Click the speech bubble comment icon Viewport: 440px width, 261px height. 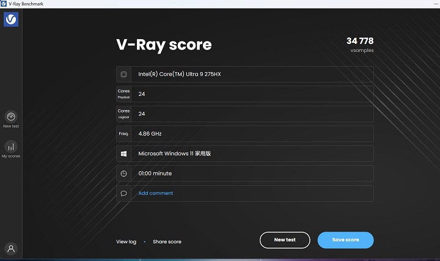coord(123,193)
